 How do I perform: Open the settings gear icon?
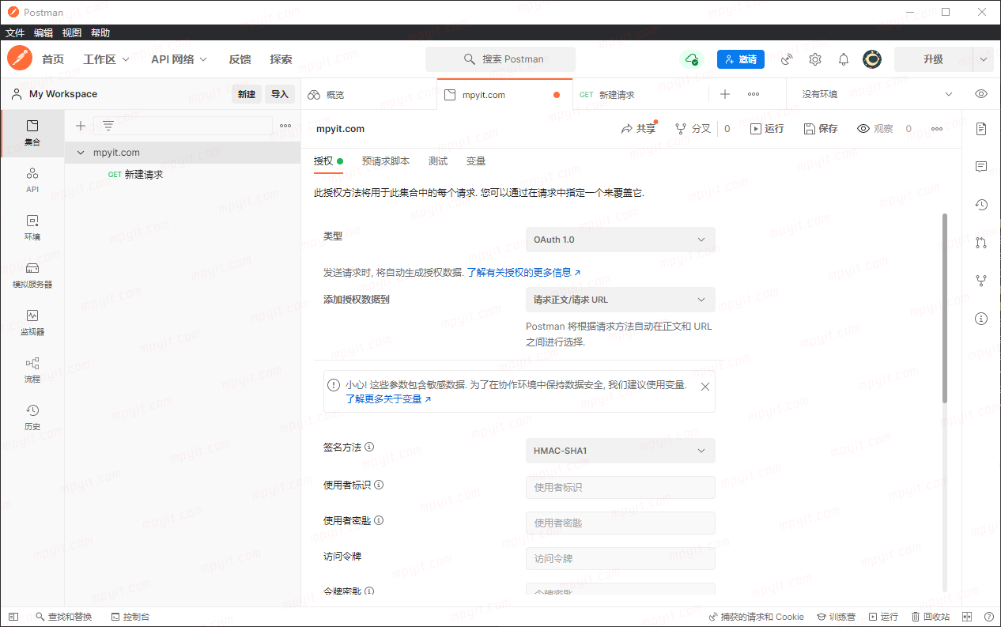tap(815, 59)
